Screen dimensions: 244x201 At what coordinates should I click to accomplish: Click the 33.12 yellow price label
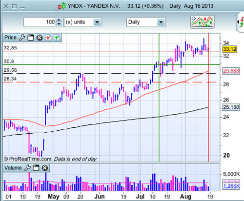click(229, 49)
